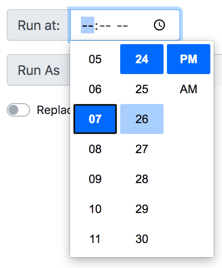Viewport: 222px width, 268px height.
Task: Click the clock icon in time field
Action: tap(159, 25)
